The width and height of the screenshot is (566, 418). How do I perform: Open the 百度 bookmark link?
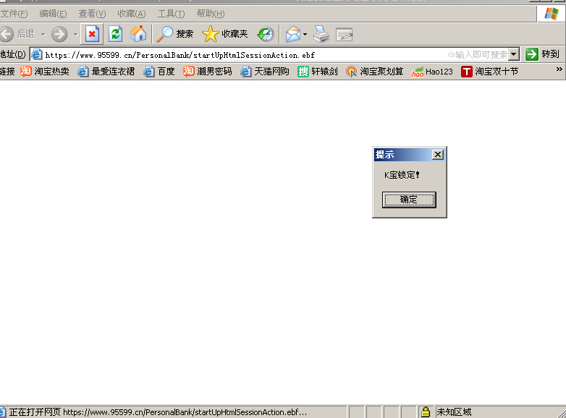[159, 72]
